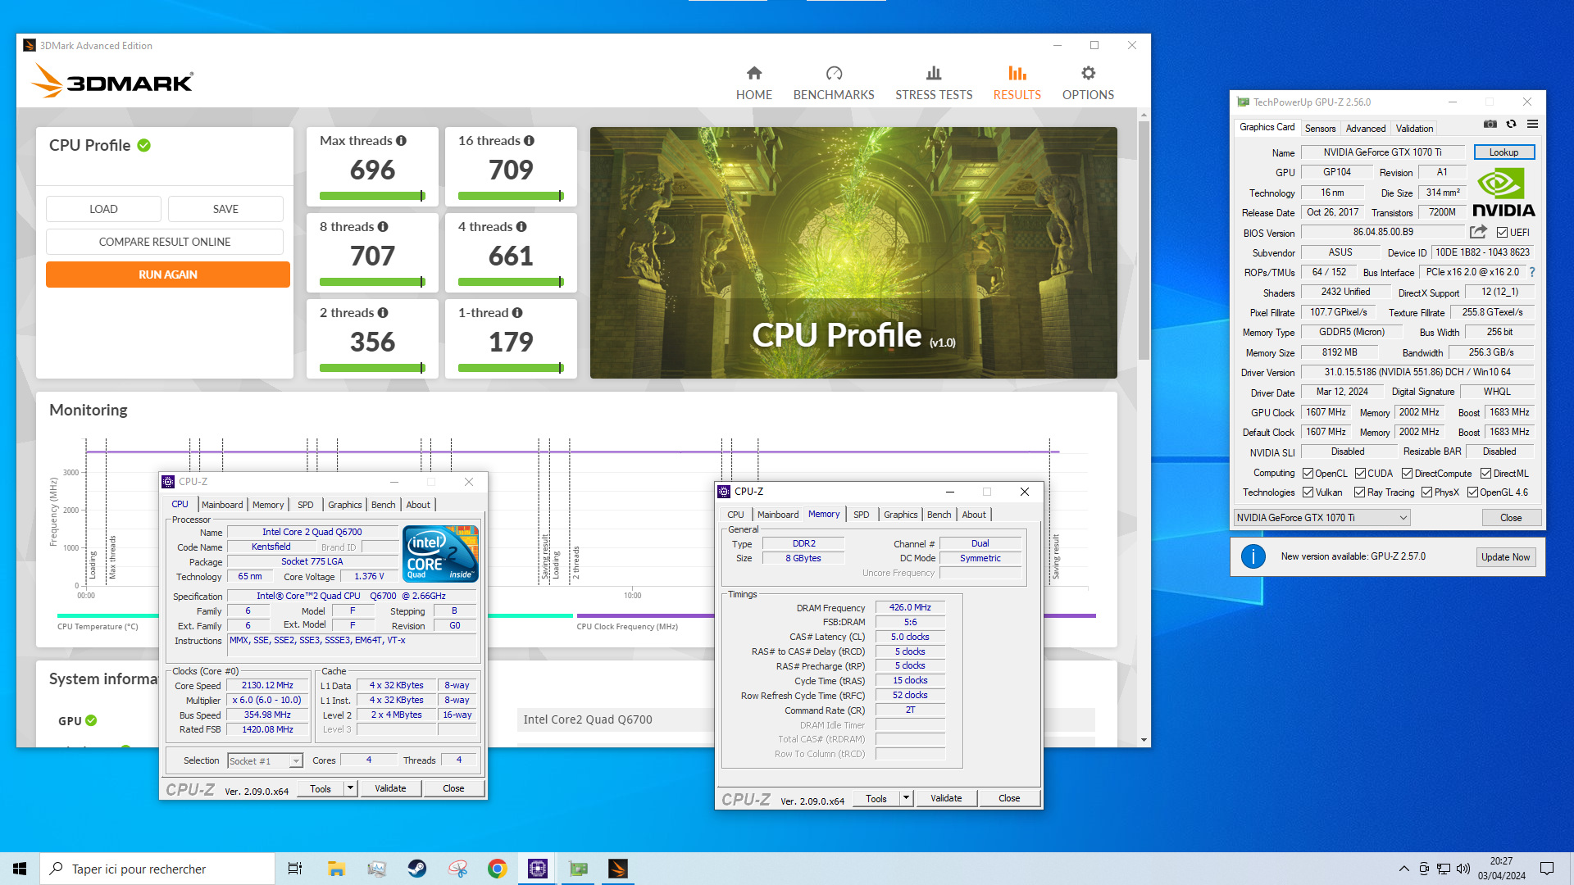The image size is (1574, 885).
Task: Open the OPTIONS gear in 3DMark
Action: pos(1088,84)
